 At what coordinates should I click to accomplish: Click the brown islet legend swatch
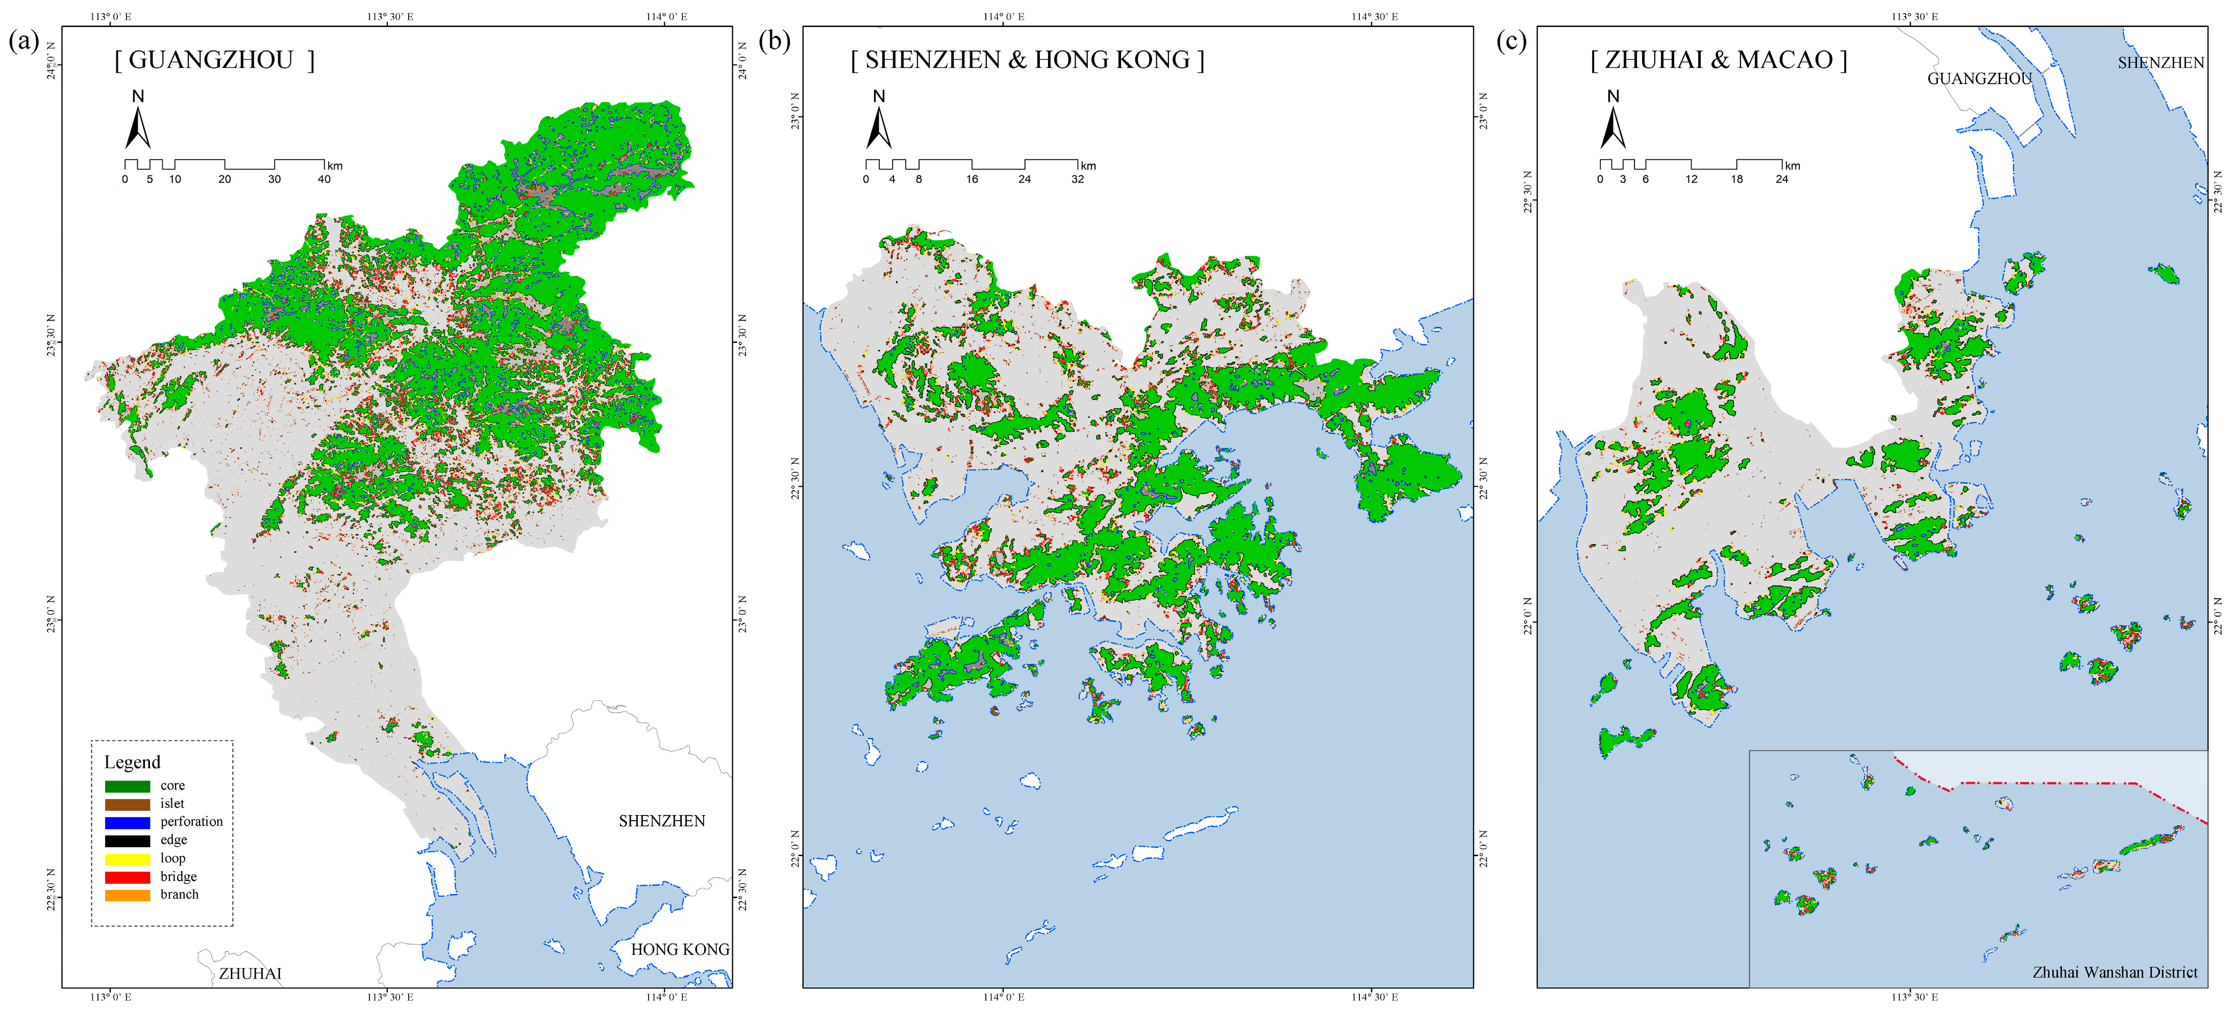pyautogui.click(x=127, y=805)
